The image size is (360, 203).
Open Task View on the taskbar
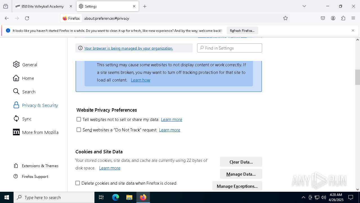[101, 197]
